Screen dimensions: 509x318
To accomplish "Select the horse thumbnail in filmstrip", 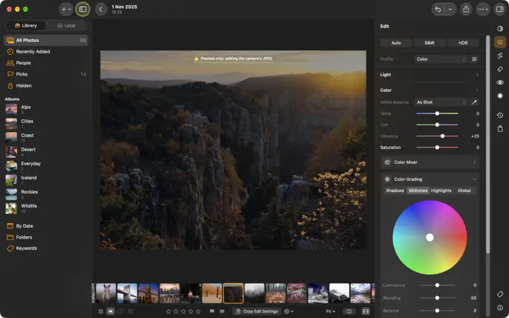I will (x=106, y=293).
